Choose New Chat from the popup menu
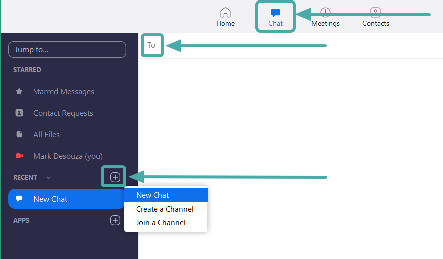 [153, 195]
